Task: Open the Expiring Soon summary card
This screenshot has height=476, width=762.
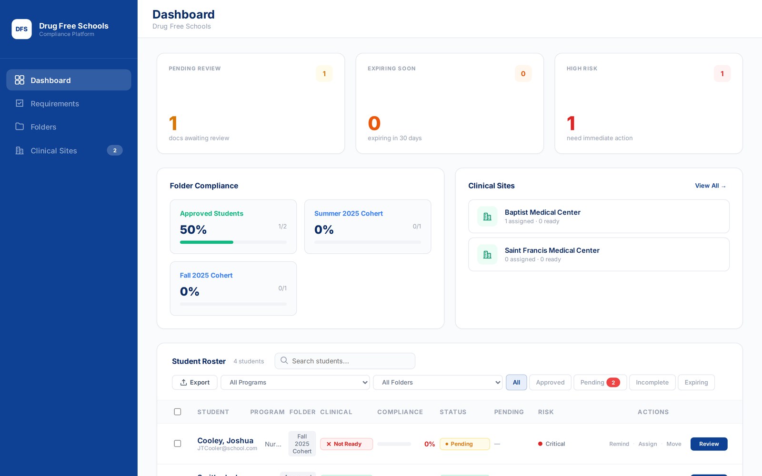Action: [450, 103]
